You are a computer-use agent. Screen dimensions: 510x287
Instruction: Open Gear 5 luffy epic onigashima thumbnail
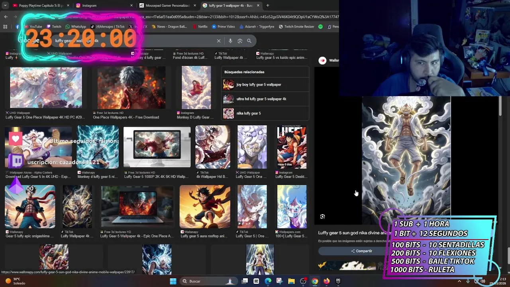(x=30, y=206)
